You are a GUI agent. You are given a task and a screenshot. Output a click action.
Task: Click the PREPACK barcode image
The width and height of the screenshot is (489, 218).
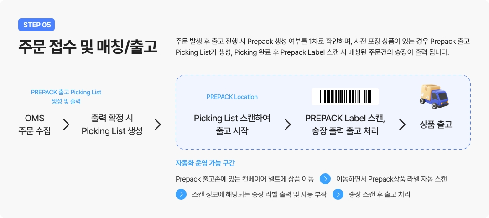[x=345, y=97]
